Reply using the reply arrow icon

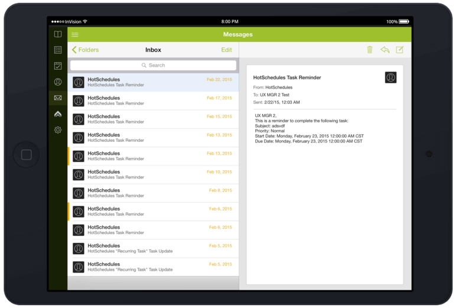[x=385, y=50]
